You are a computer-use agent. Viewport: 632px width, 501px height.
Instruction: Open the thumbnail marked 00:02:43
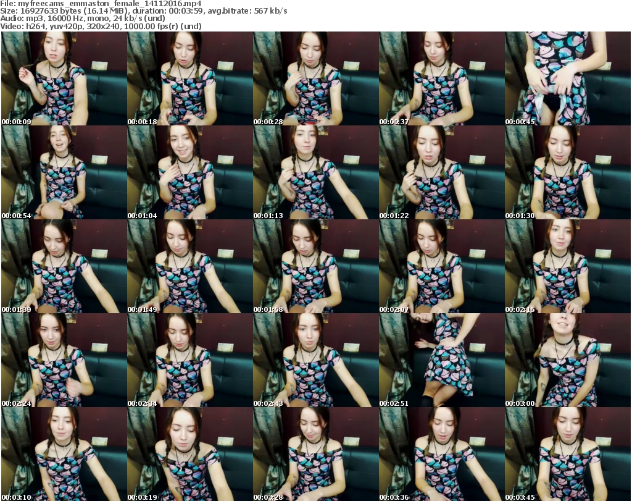coord(315,360)
